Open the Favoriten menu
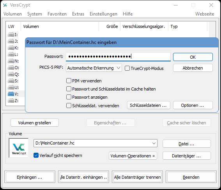 (57, 14)
